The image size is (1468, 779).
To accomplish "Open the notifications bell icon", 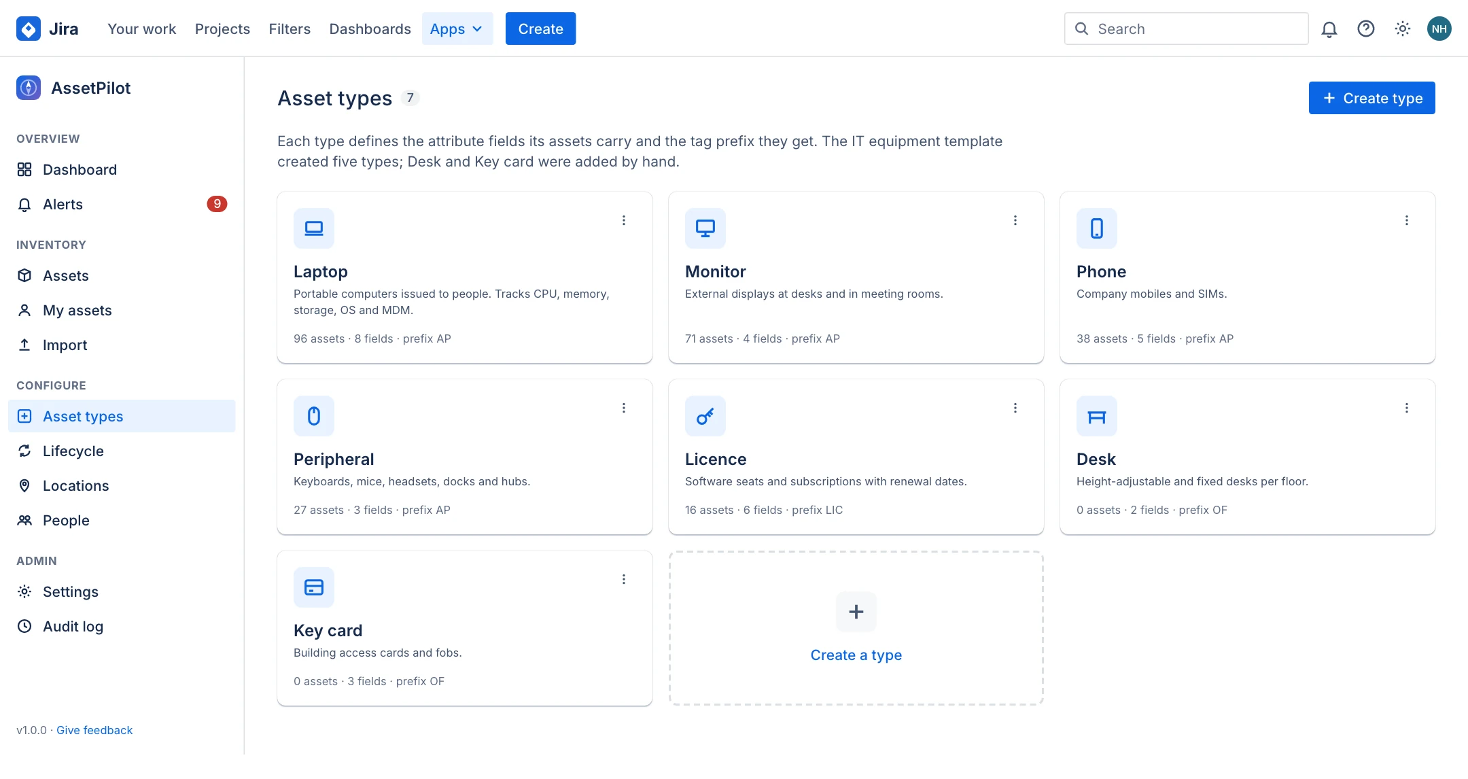I will pos(1329,29).
